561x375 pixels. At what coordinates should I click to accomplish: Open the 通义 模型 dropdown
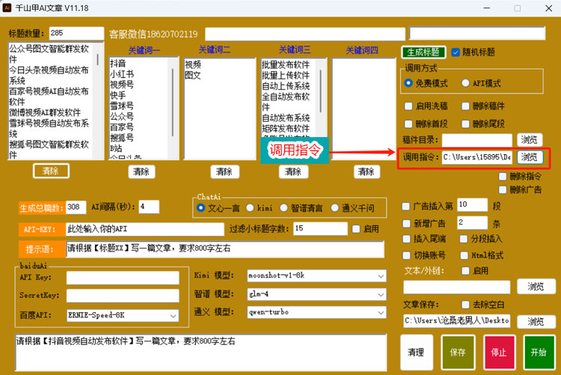[x=316, y=312]
